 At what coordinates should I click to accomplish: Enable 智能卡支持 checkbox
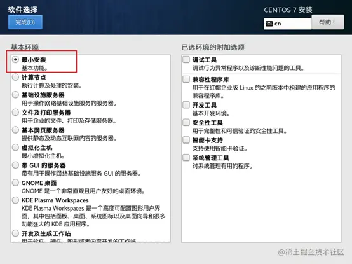point(186,140)
